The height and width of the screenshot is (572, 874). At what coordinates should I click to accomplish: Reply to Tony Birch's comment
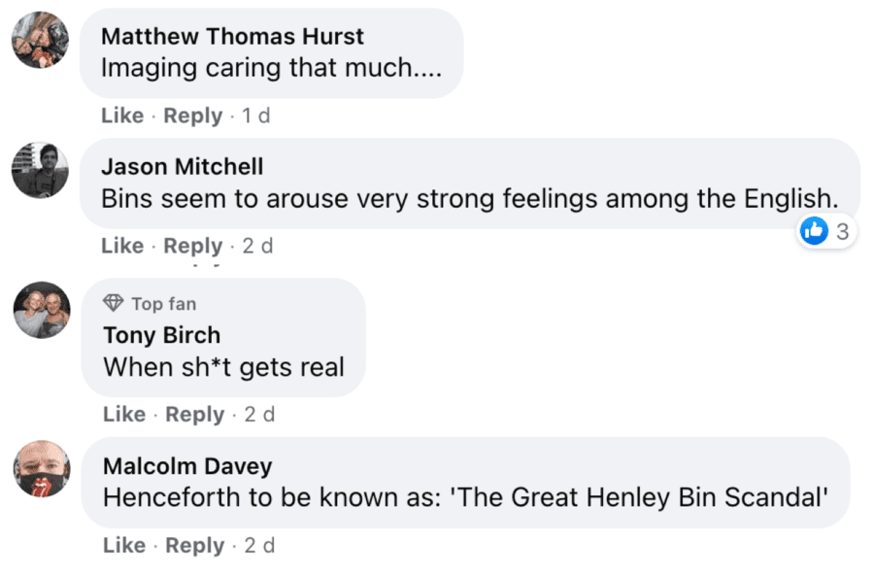(195, 415)
